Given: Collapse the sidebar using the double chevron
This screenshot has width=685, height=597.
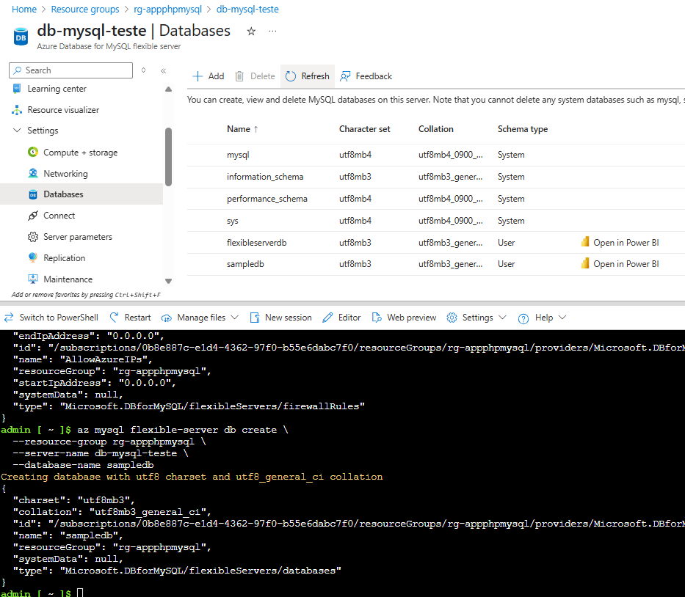Looking at the screenshot, I should [x=163, y=70].
